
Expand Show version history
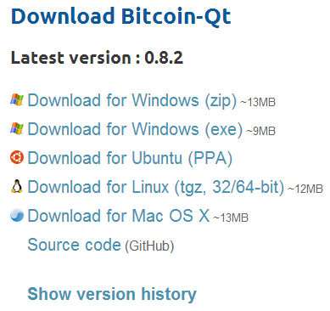coord(112,294)
